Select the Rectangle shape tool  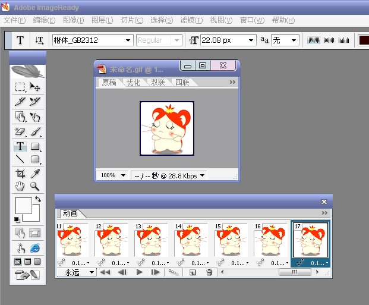[35, 146]
